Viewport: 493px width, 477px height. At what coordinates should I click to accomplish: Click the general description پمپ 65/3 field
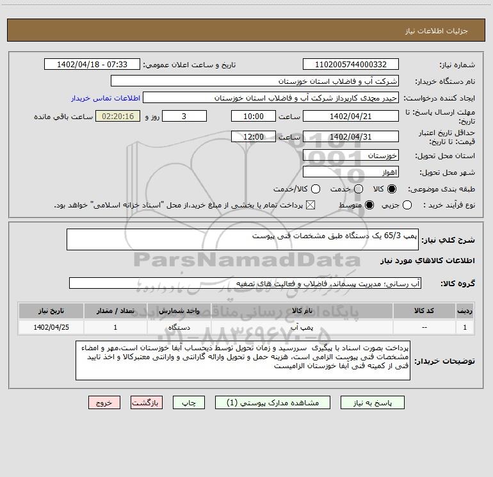click(x=243, y=239)
